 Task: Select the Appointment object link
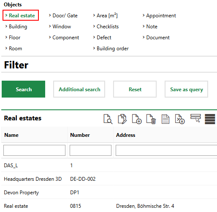pos(161,16)
